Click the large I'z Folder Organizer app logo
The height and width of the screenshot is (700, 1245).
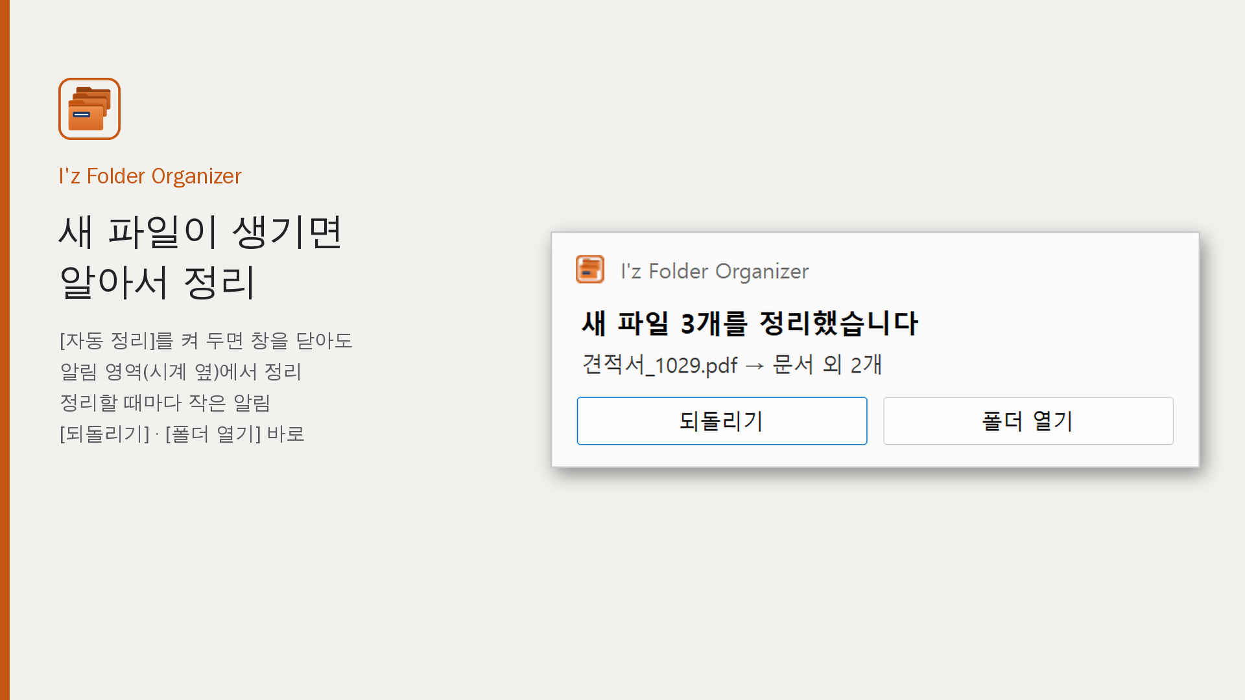pos(89,109)
